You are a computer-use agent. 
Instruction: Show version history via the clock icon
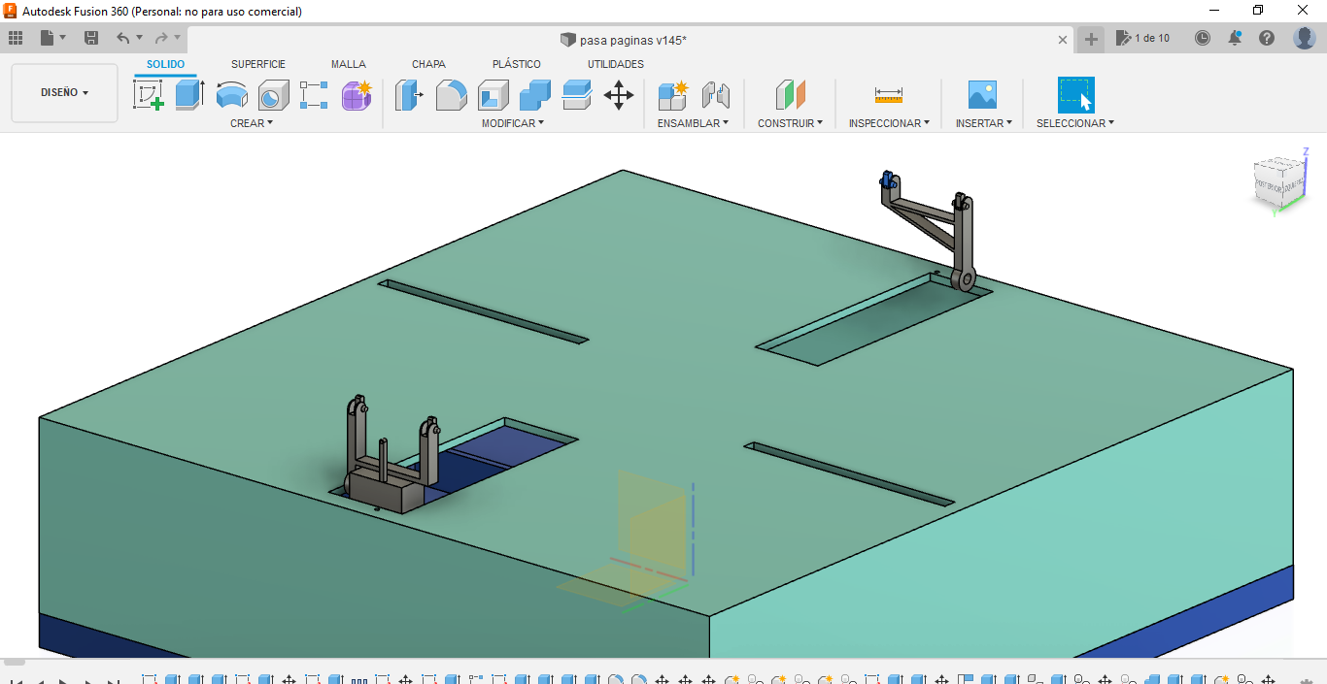click(1203, 37)
